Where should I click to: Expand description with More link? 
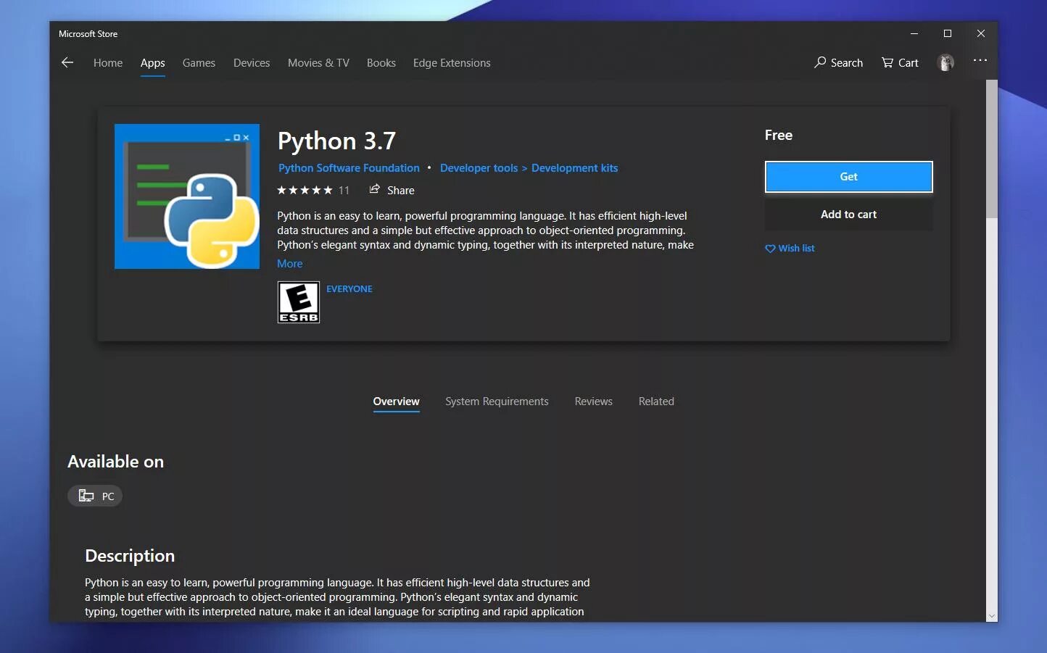coord(290,264)
